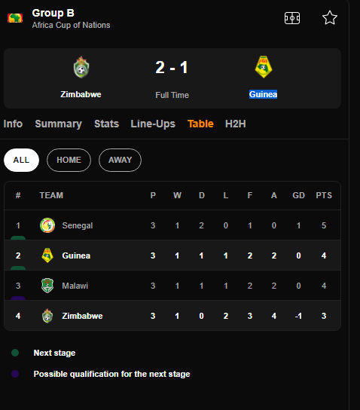The image size is (360, 410).
Task: Open Zimbabwe team crest in scoreboard
Action: (81, 67)
